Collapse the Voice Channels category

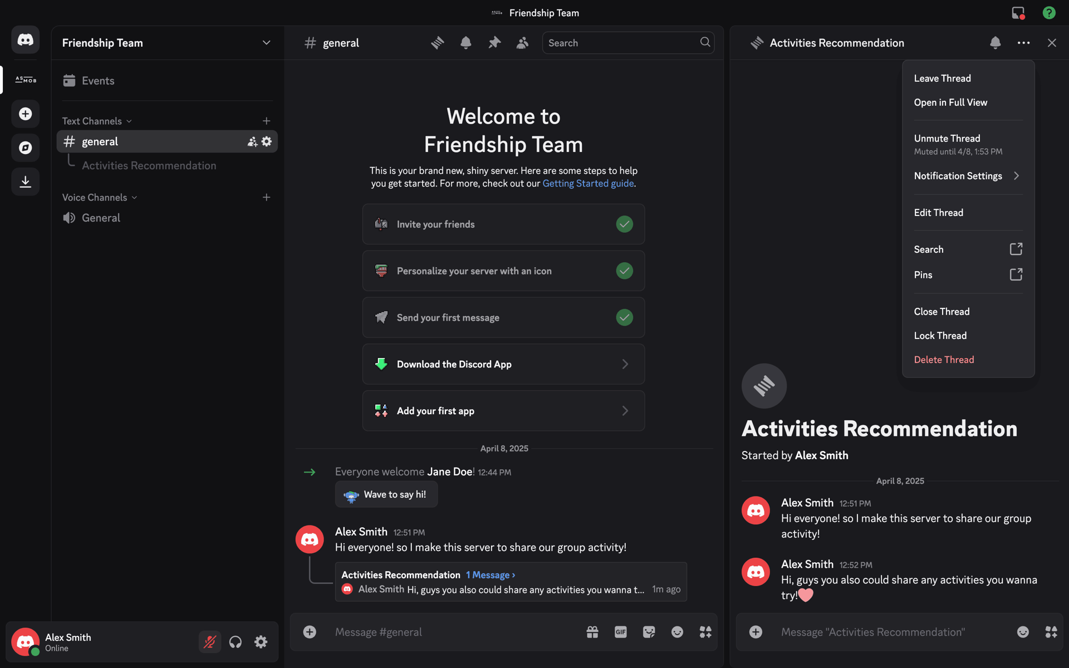pyautogui.click(x=100, y=197)
